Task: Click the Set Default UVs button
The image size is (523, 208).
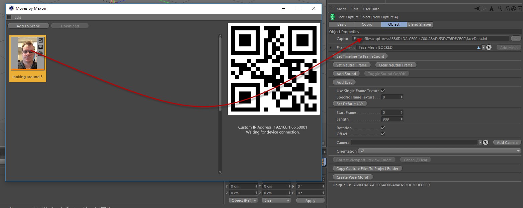Action: [350, 104]
